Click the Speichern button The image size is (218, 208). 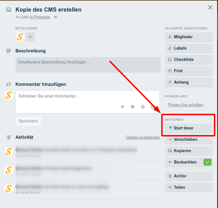pyautogui.click(x=28, y=121)
